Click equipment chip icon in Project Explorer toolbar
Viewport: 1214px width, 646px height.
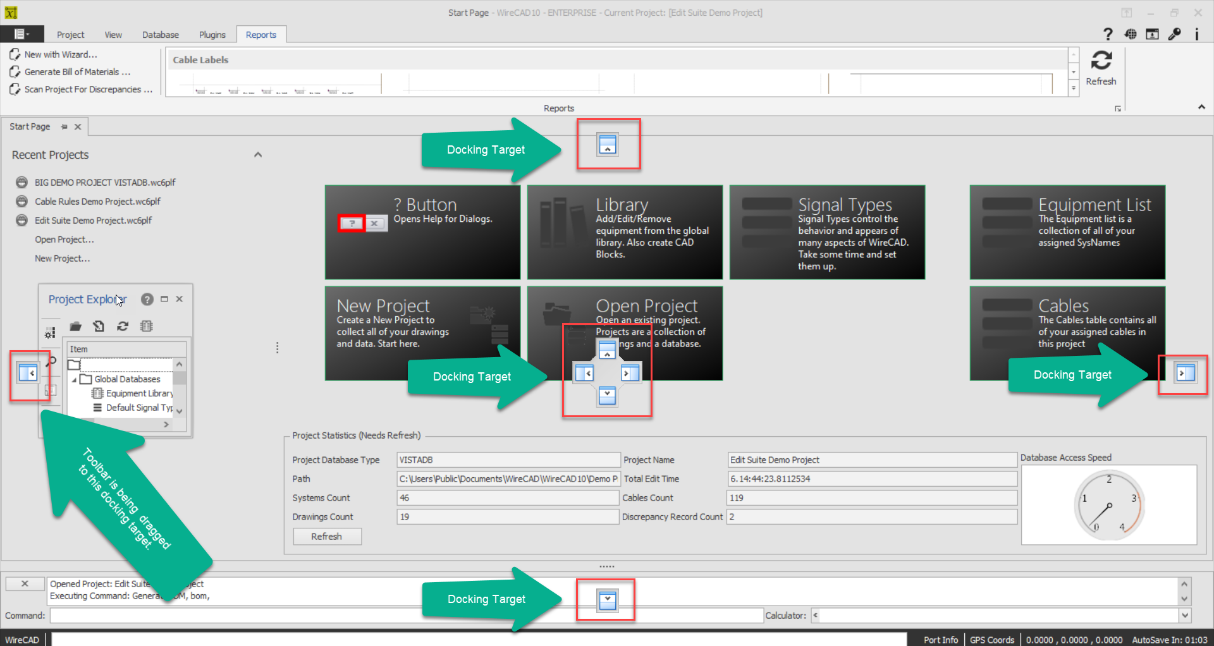point(147,326)
